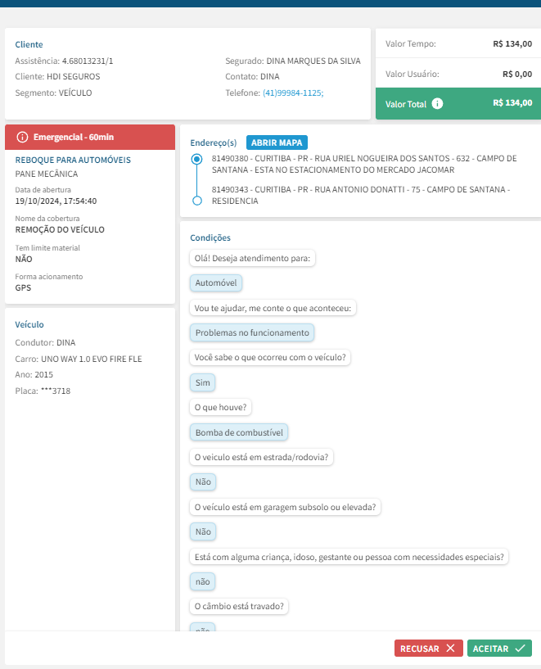Screen dimensions: 541x669
Task: Select the destination marker of the address route
Action: click(x=196, y=201)
